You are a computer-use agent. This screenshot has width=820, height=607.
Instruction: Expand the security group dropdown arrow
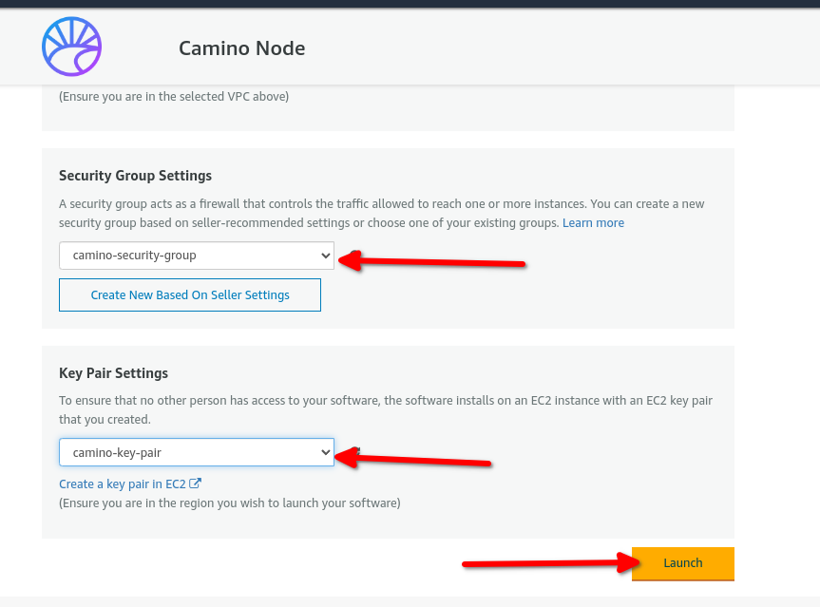coord(325,256)
